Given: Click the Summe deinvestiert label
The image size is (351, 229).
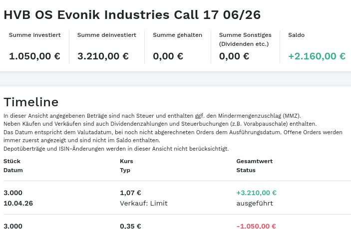Looking at the screenshot, I should 107,35.
